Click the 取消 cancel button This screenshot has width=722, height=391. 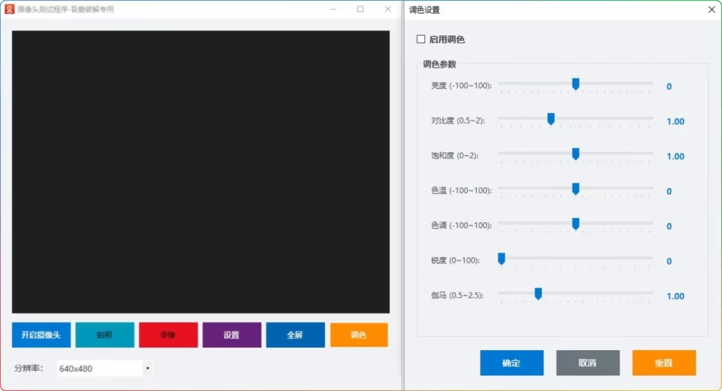pos(587,363)
